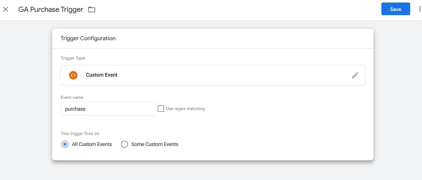Click the Trigger Configuration header

tap(88, 38)
